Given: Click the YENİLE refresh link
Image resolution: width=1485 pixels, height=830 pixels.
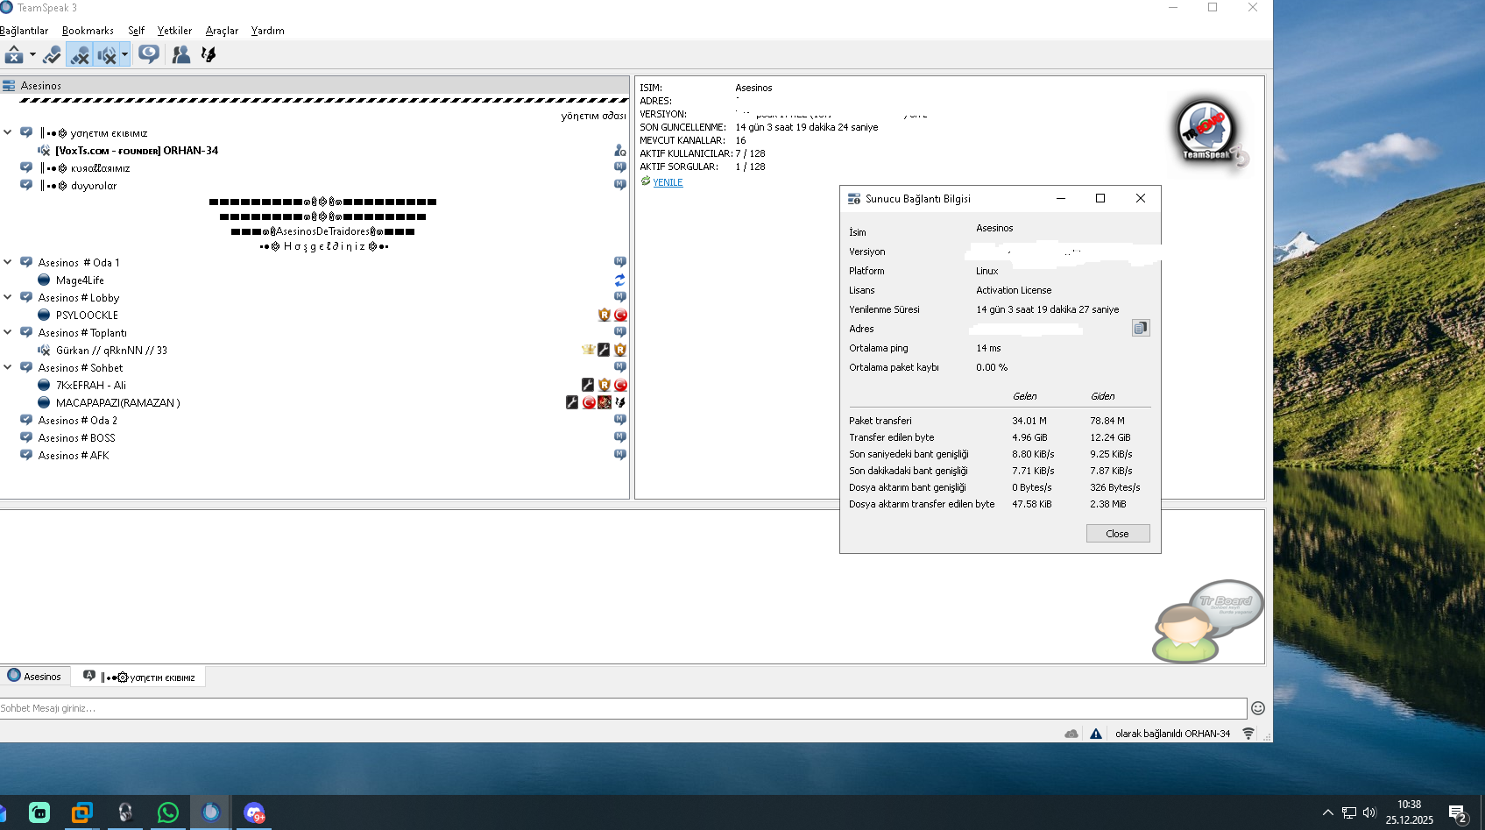Looking at the screenshot, I should [668, 182].
